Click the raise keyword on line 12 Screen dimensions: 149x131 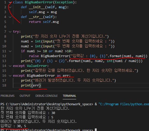click(34, 56)
